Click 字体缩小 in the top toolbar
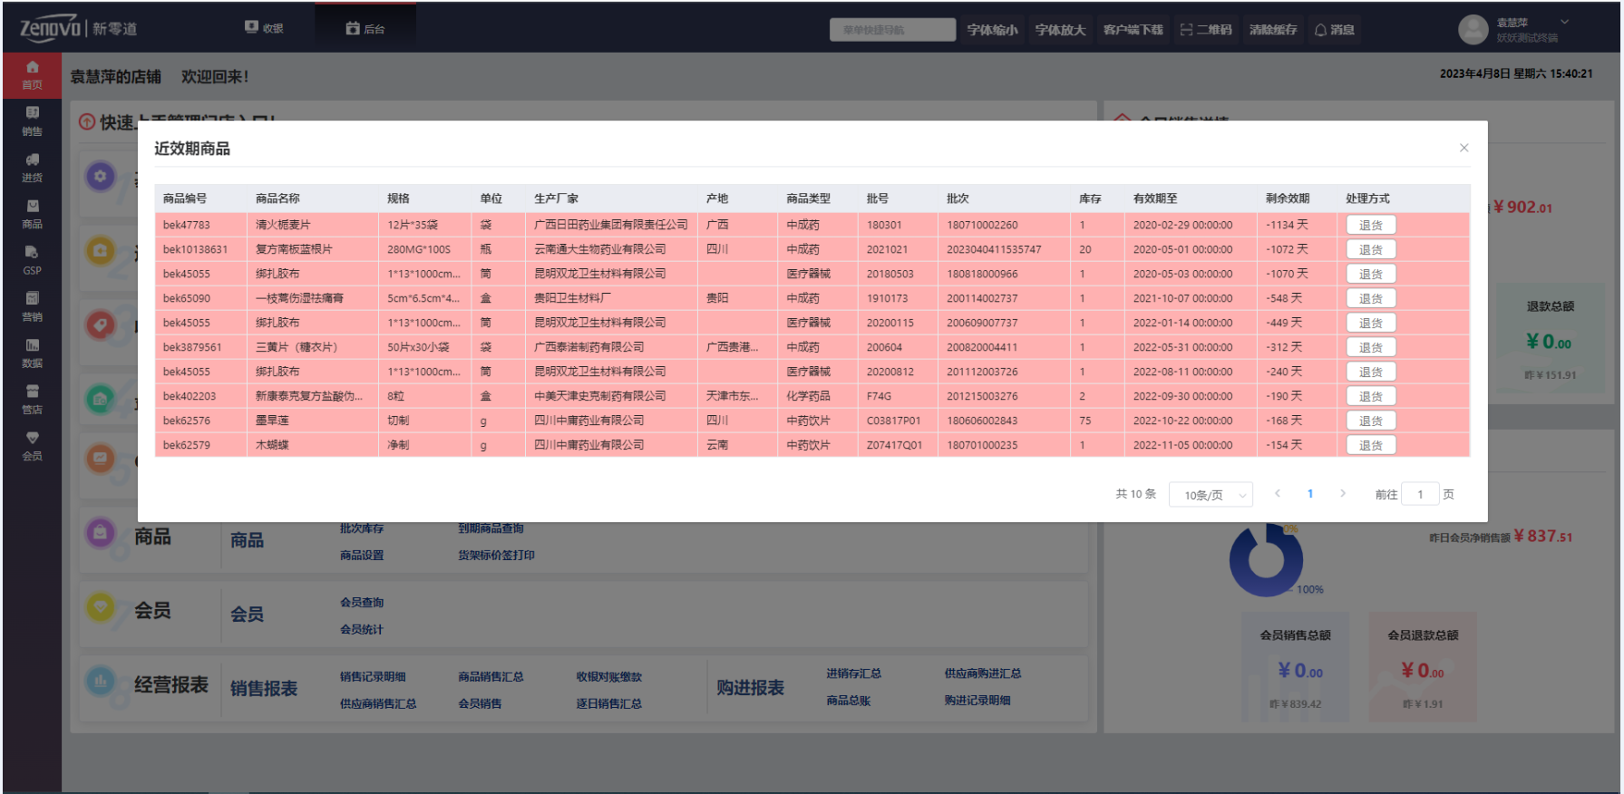 (x=992, y=30)
